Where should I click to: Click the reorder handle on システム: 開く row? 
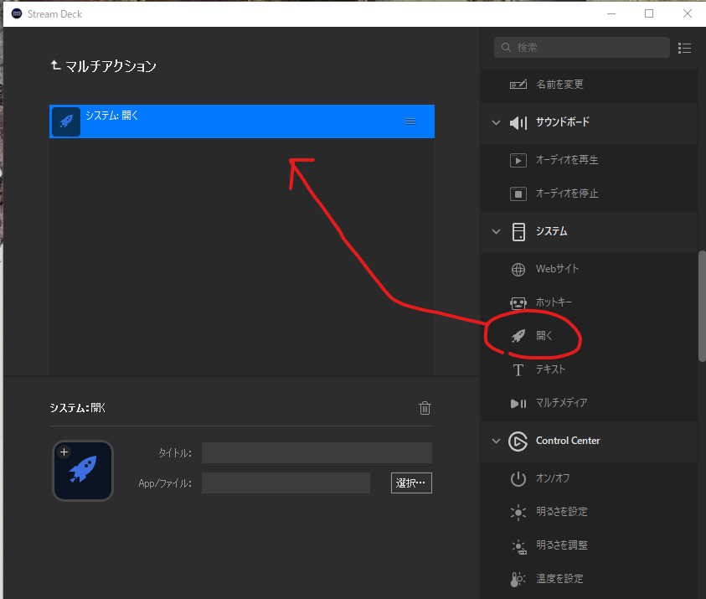[x=410, y=121]
